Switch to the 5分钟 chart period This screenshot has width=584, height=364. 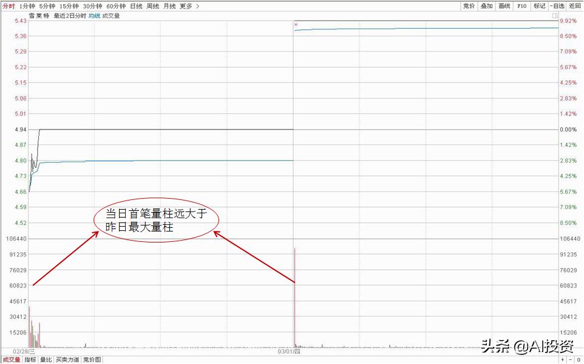pos(47,6)
